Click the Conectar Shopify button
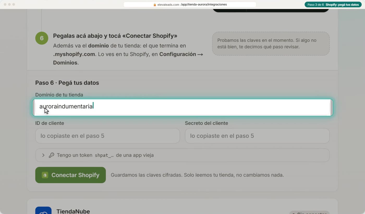The width and height of the screenshot is (365, 214). tap(70, 175)
